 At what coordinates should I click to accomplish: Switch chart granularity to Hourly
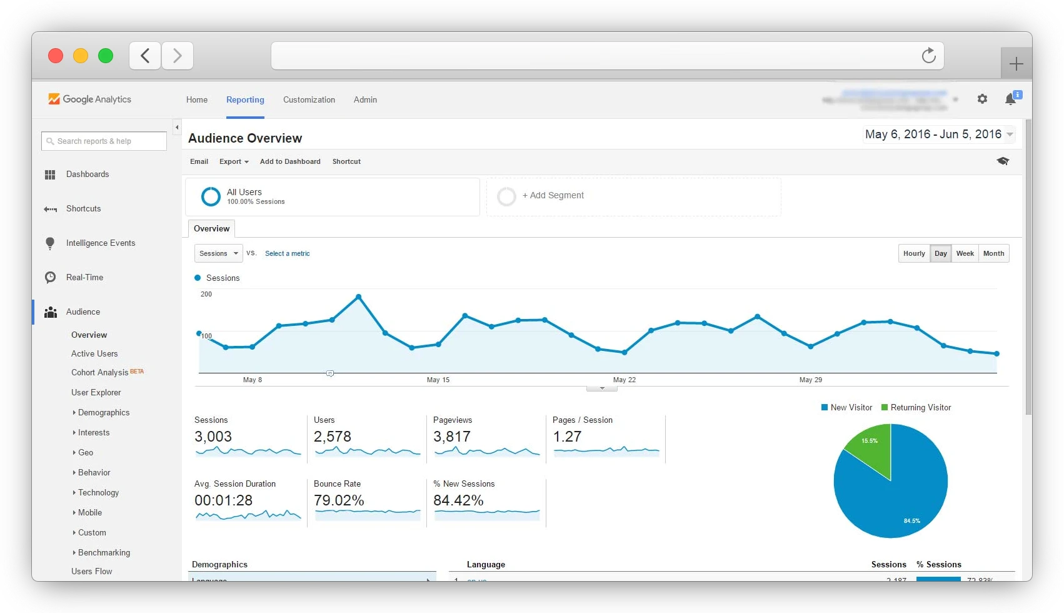[x=913, y=253]
